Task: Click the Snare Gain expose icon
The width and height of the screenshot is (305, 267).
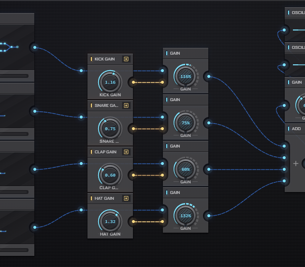Action: click(x=126, y=105)
